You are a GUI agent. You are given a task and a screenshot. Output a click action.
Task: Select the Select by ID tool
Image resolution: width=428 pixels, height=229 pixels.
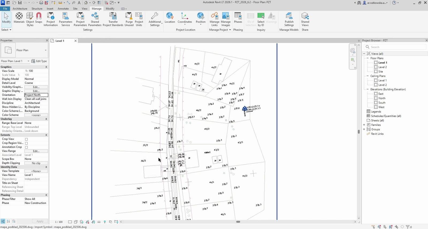click(x=261, y=19)
